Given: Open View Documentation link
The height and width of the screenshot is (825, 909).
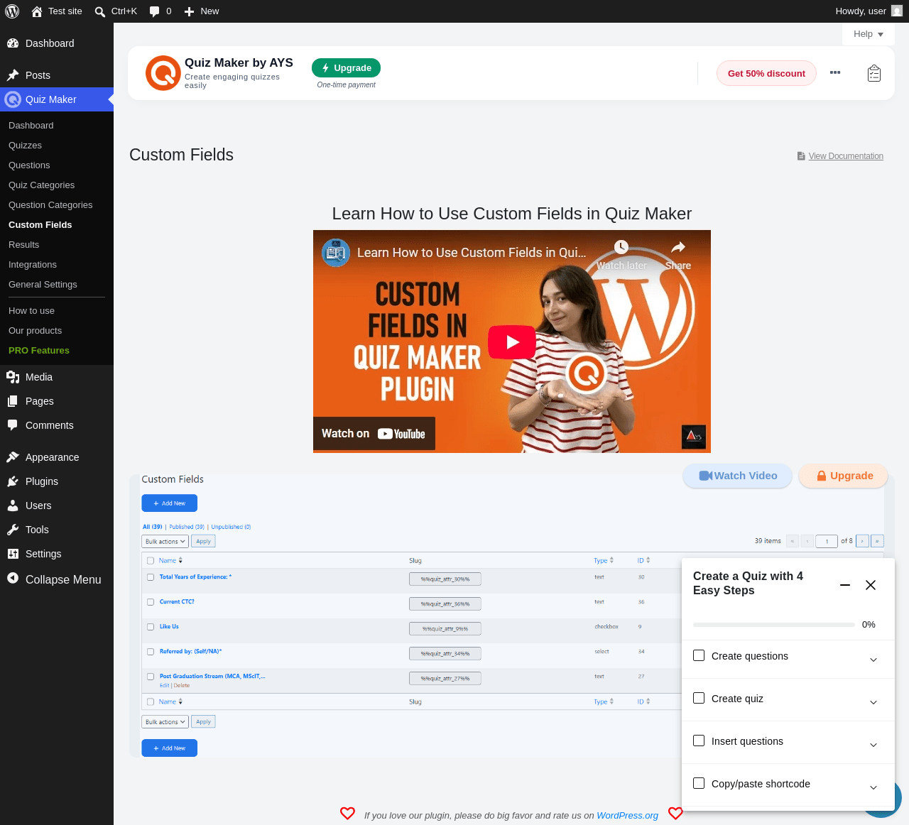Looking at the screenshot, I should click(846, 156).
